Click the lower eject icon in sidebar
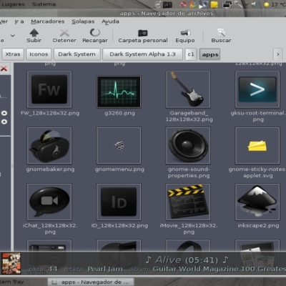The width and height of the screenshot is (286, 286). [4, 122]
